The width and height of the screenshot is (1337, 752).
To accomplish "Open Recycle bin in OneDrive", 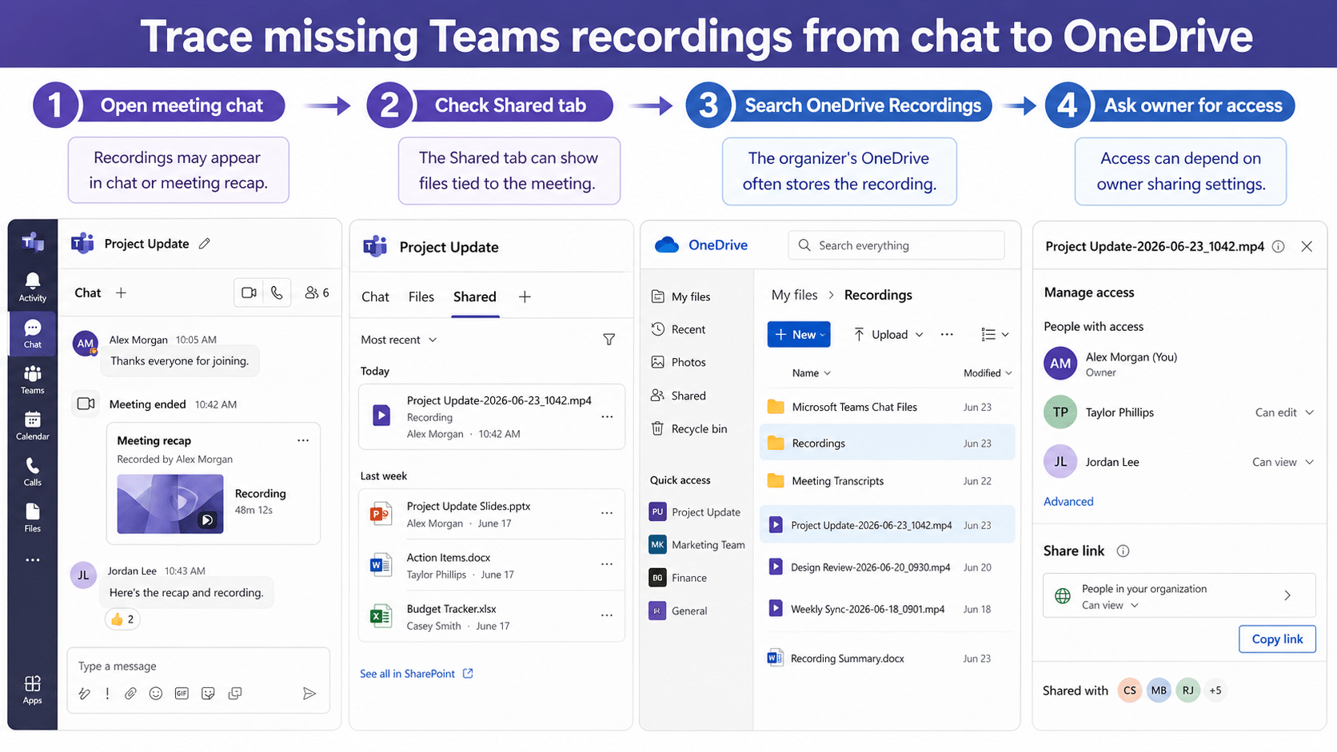I will point(688,429).
